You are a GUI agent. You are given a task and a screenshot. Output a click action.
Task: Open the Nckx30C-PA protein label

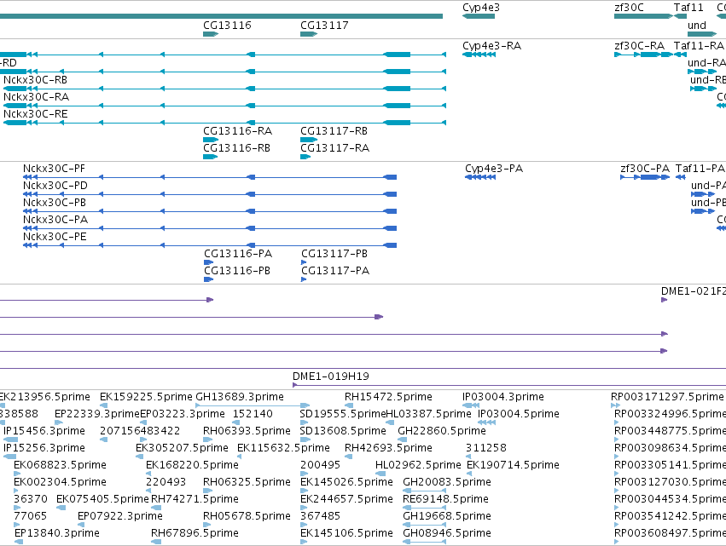(x=55, y=220)
